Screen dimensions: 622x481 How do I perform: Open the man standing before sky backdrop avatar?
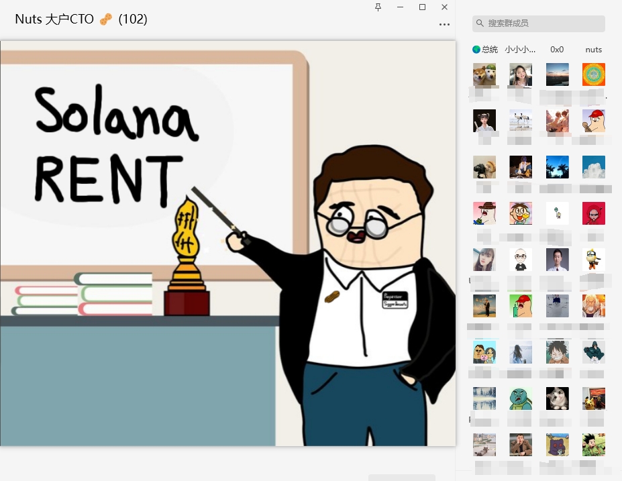click(484, 306)
